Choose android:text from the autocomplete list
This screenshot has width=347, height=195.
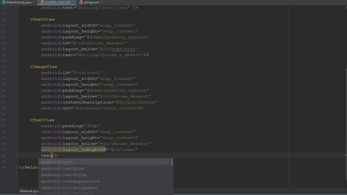click(104, 162)
